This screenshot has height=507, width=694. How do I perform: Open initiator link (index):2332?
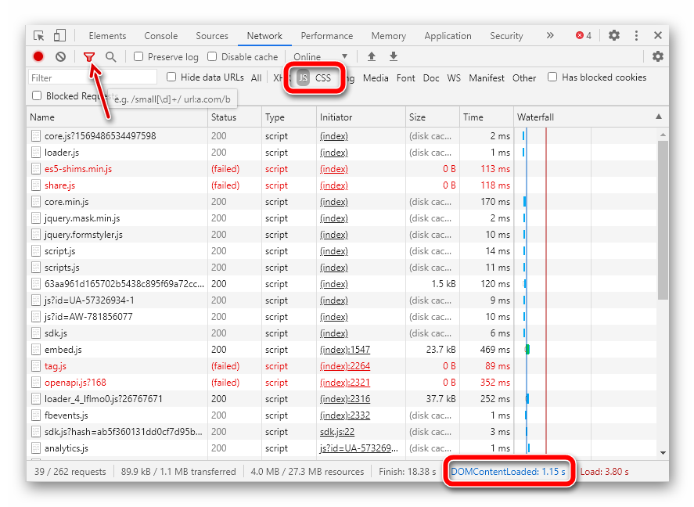[x=345, y=415]
